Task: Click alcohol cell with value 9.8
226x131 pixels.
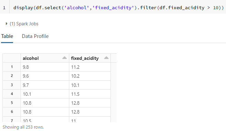Action: 45,67
